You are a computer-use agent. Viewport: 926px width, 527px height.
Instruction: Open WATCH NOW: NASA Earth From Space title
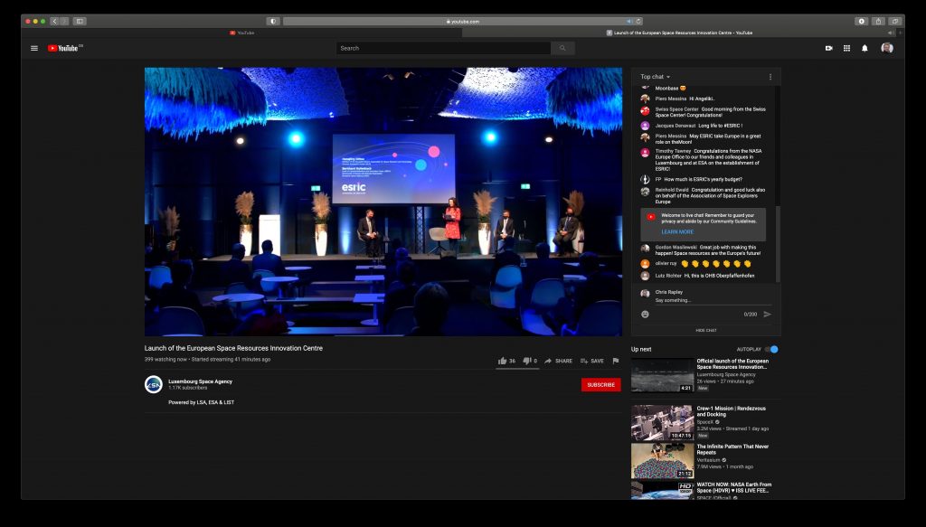(x=733, y=487)
